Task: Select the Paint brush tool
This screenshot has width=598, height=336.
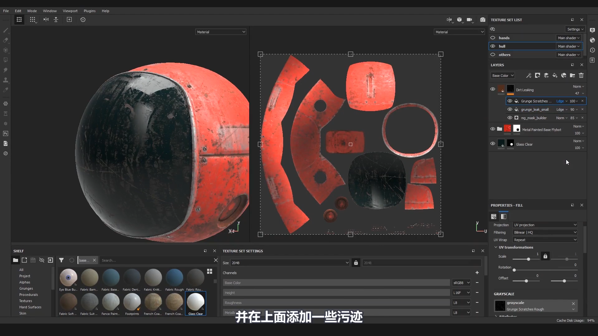Action: [6, 30]
